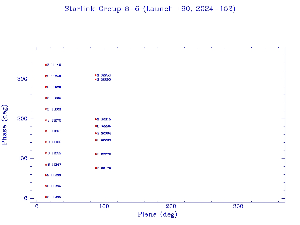300x225 pixels.
Task: Click the 'Phase (deg)' vertical axis label
Action: click(4, 125)
